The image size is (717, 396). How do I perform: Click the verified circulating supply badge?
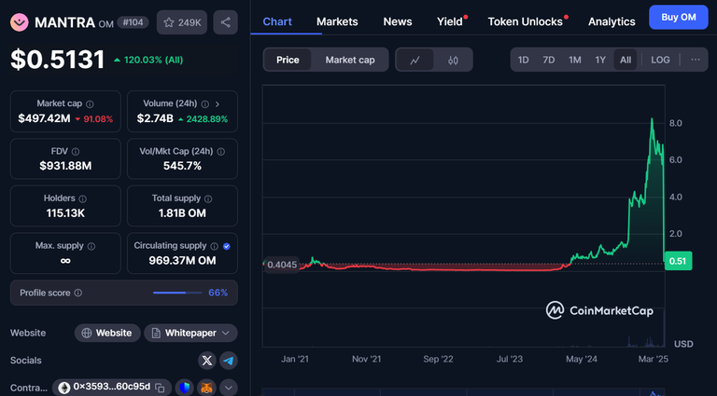(226, 246)
